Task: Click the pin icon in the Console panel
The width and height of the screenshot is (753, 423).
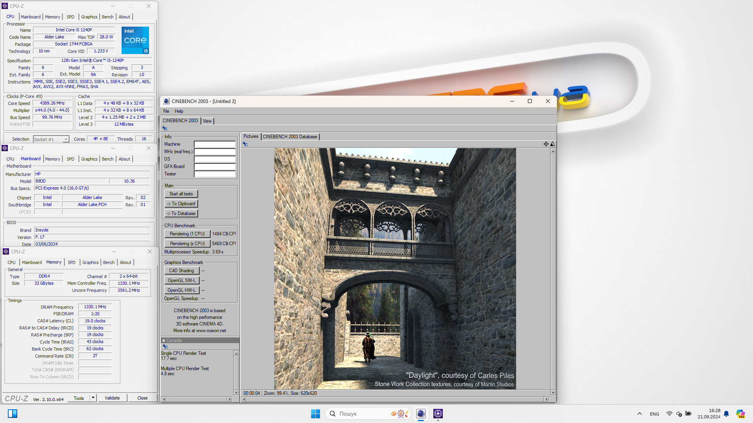Action: pyautogui.click(x=165, y=347)
